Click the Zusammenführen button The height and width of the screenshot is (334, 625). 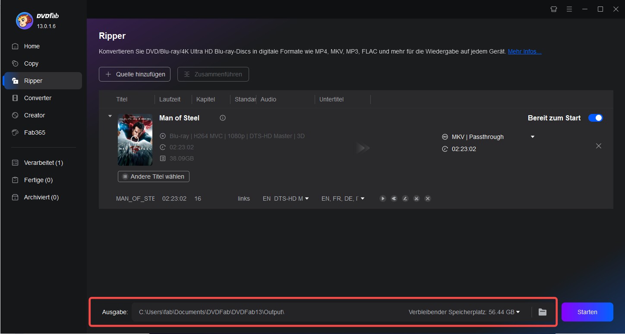click(x=213, y=74)
